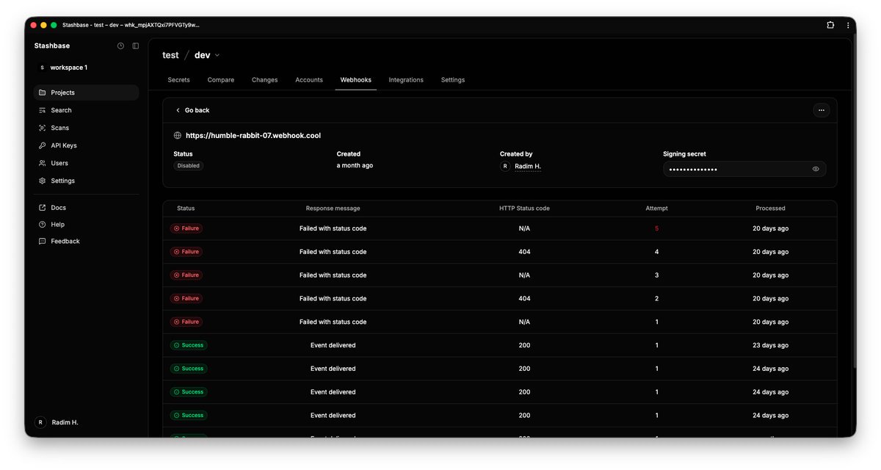The height and width of the screenshot is (470, 881).
Task: Click the Response message column header
Action: point(333,209)
